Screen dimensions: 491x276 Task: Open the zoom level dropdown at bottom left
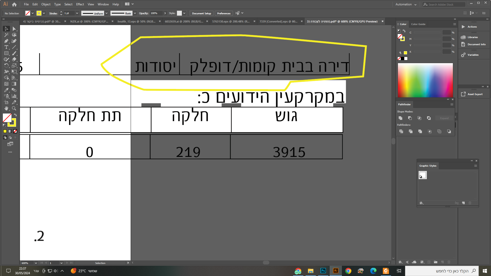click(36, 263)
